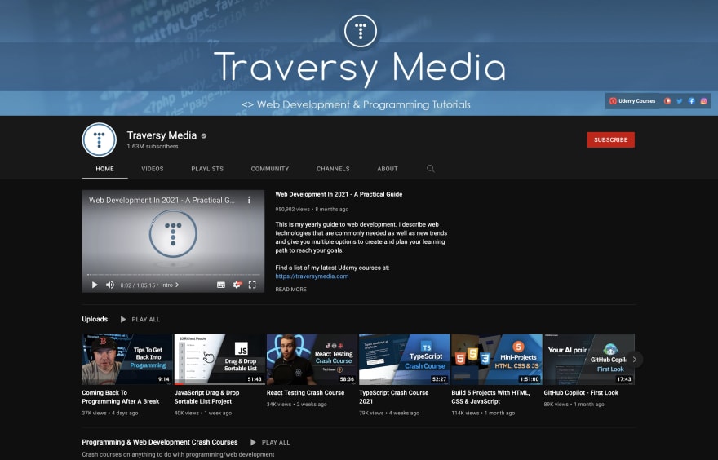718x460 pixels.
Task: Play all Uploads
Action: pos(140,319)
